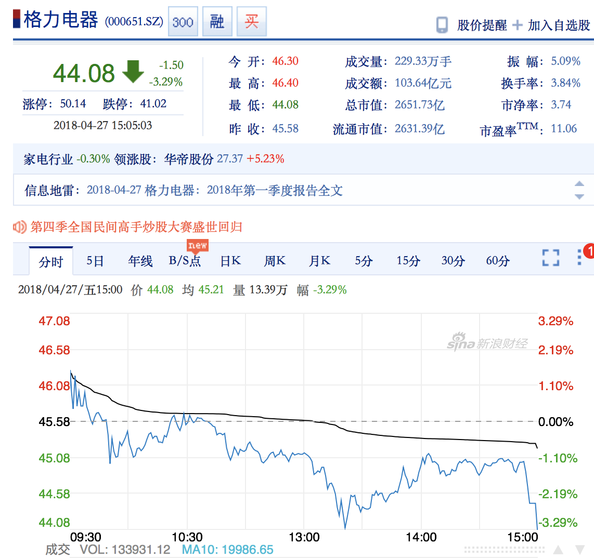Click the 总市值 2651.73亿 value
The image size is (594, 558).
click(x=420, y=105)
